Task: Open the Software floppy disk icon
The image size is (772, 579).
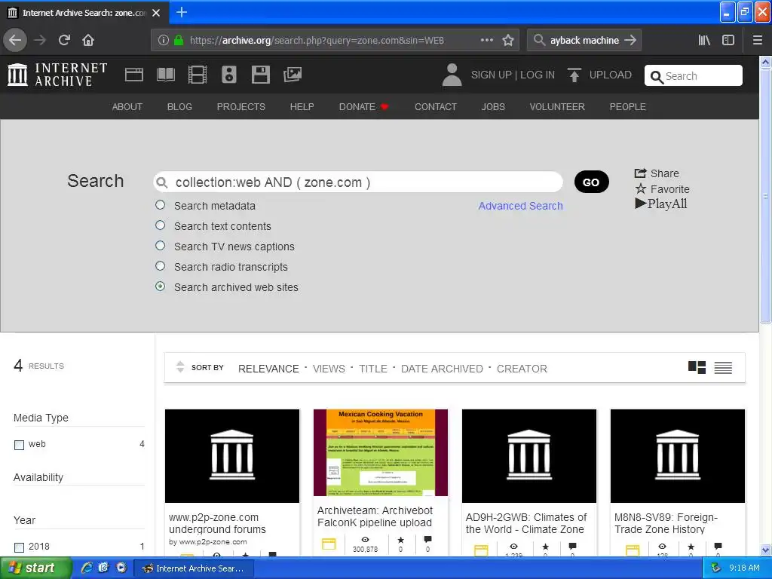Action: pos(260,75)
